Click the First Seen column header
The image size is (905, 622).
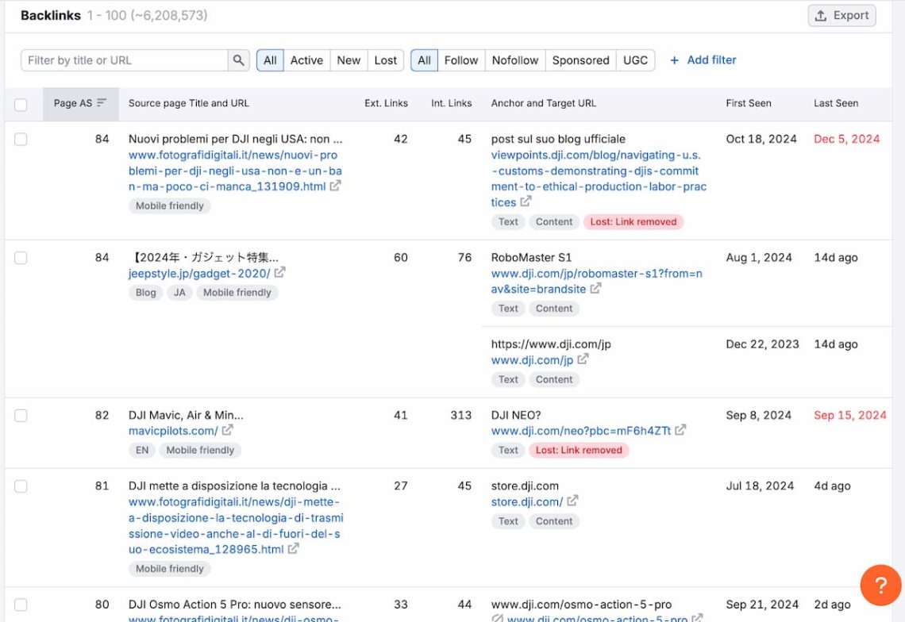click(x=749, y=103)
